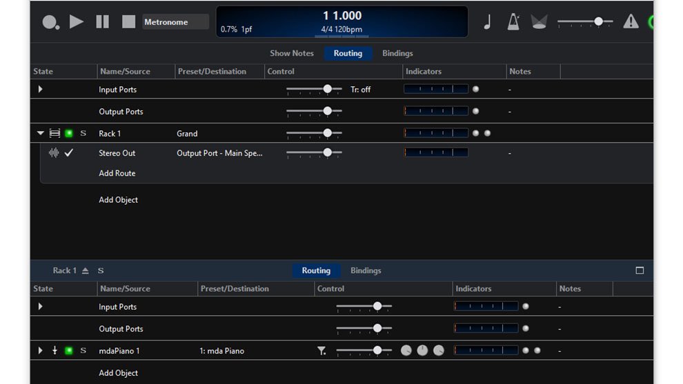Click the record button in the transport bar

50,22
